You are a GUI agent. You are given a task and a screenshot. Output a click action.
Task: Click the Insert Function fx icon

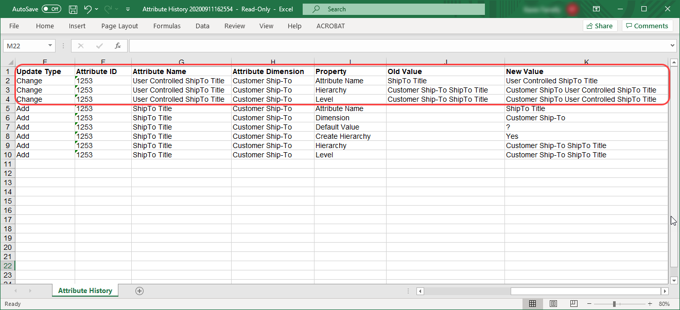[x=117, y=46]
